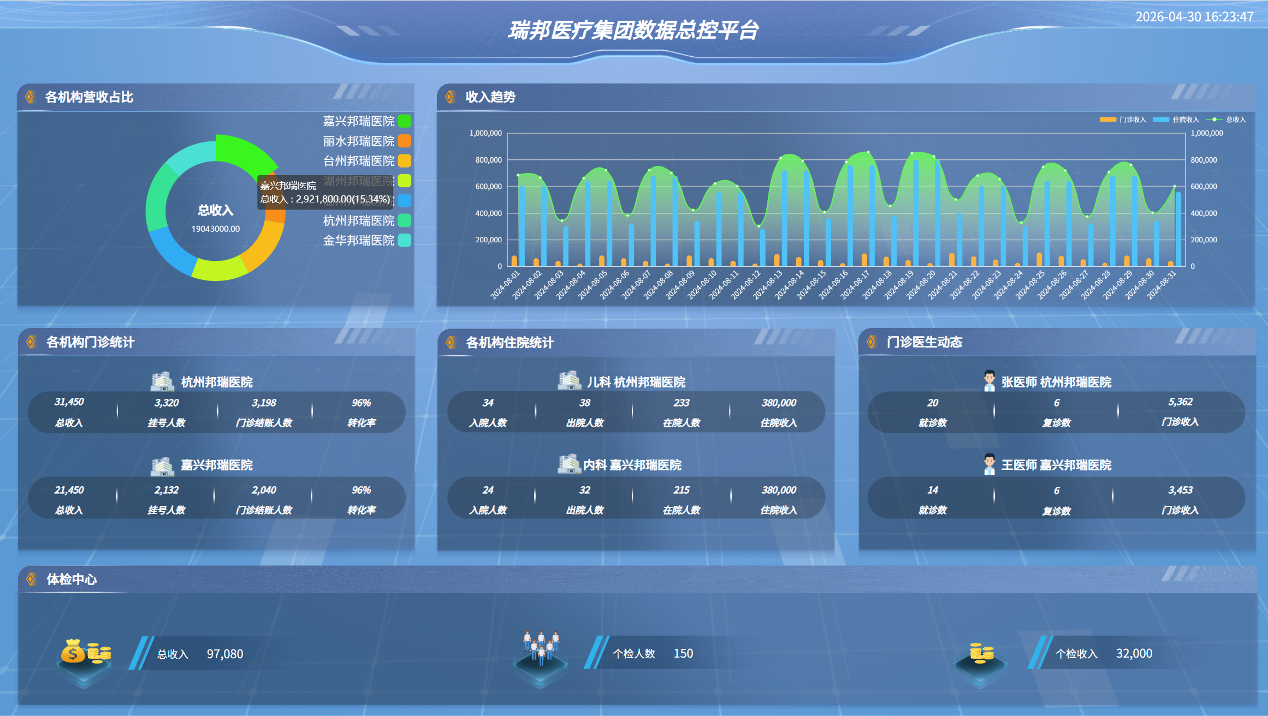Click the 杭州邦瑞医院 donut legend label

(358, 220)
